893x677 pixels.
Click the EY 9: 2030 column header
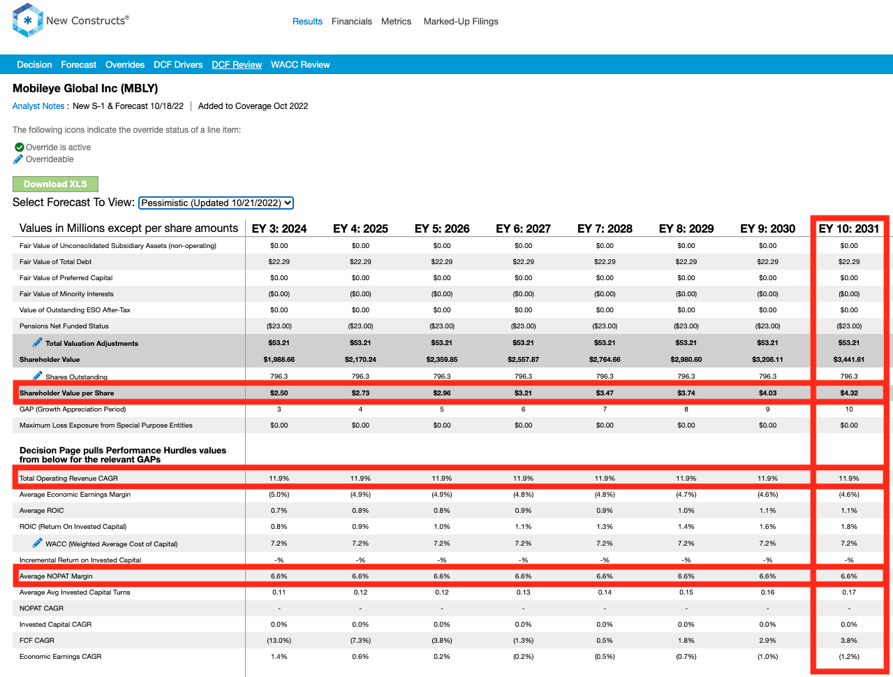pos(768,228)
